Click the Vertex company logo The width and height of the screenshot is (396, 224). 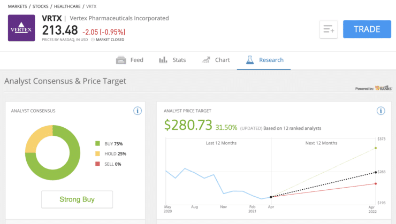[21, 28]
